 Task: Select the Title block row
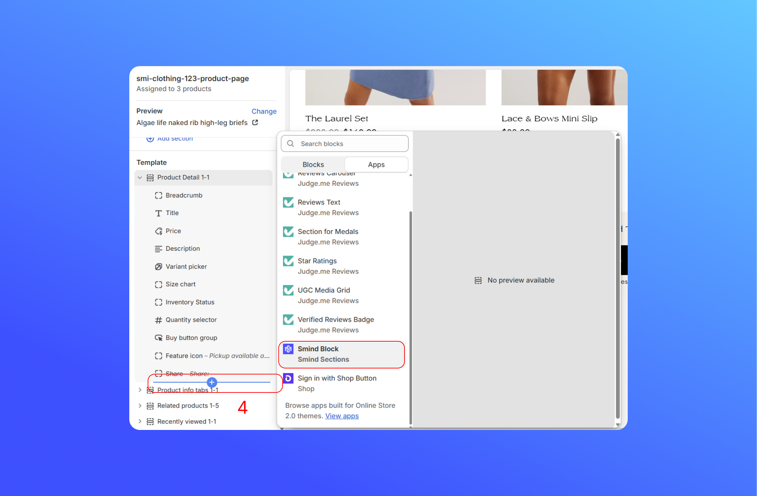pos(203,213)
